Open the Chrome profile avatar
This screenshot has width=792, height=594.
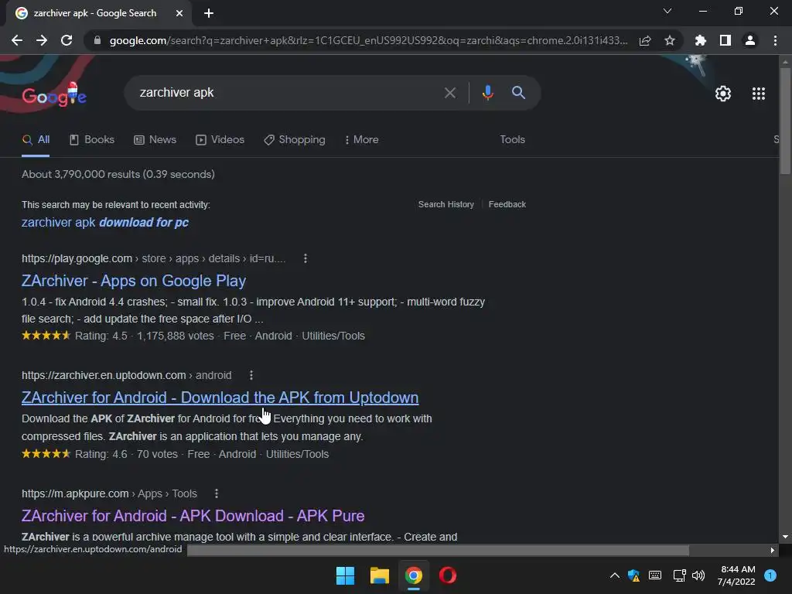[x=750, y=40]
